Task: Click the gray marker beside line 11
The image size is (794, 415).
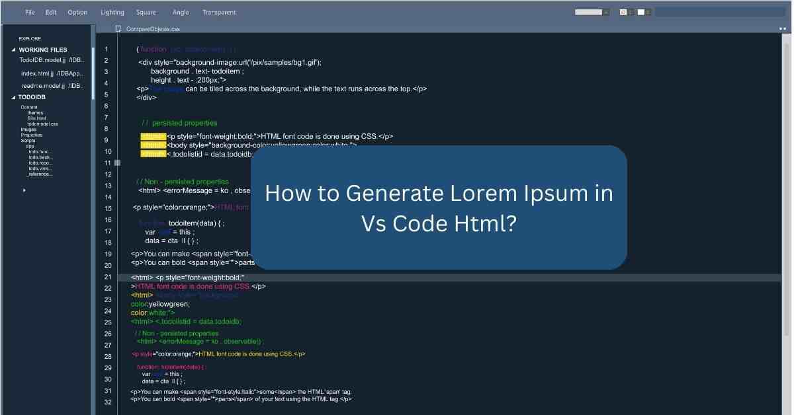Action: coord(117,163)
